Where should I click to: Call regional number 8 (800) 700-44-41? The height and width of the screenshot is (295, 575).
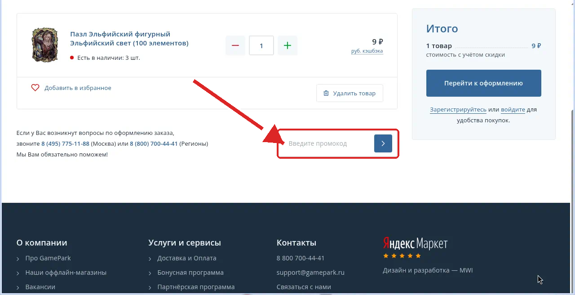point(154,144)
